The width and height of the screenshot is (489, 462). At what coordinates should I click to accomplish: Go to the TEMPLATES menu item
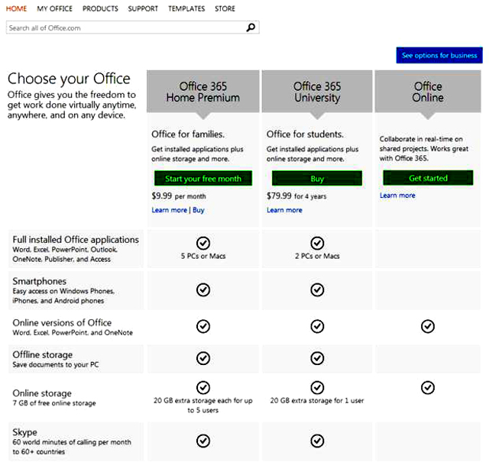[x=186, y=8]
